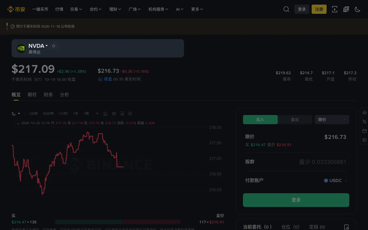Click the Binance logo in header
368x230 pixels.
(x=16, y=9)
